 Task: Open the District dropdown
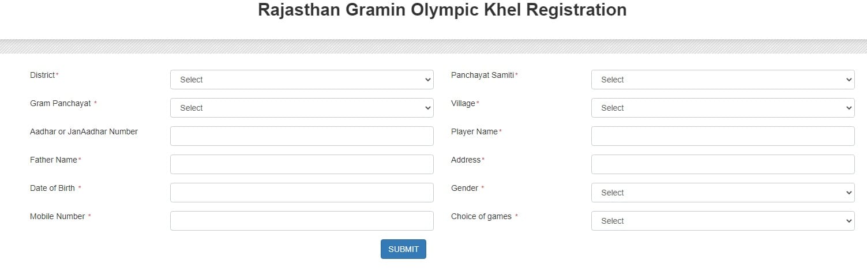point(301,80)
